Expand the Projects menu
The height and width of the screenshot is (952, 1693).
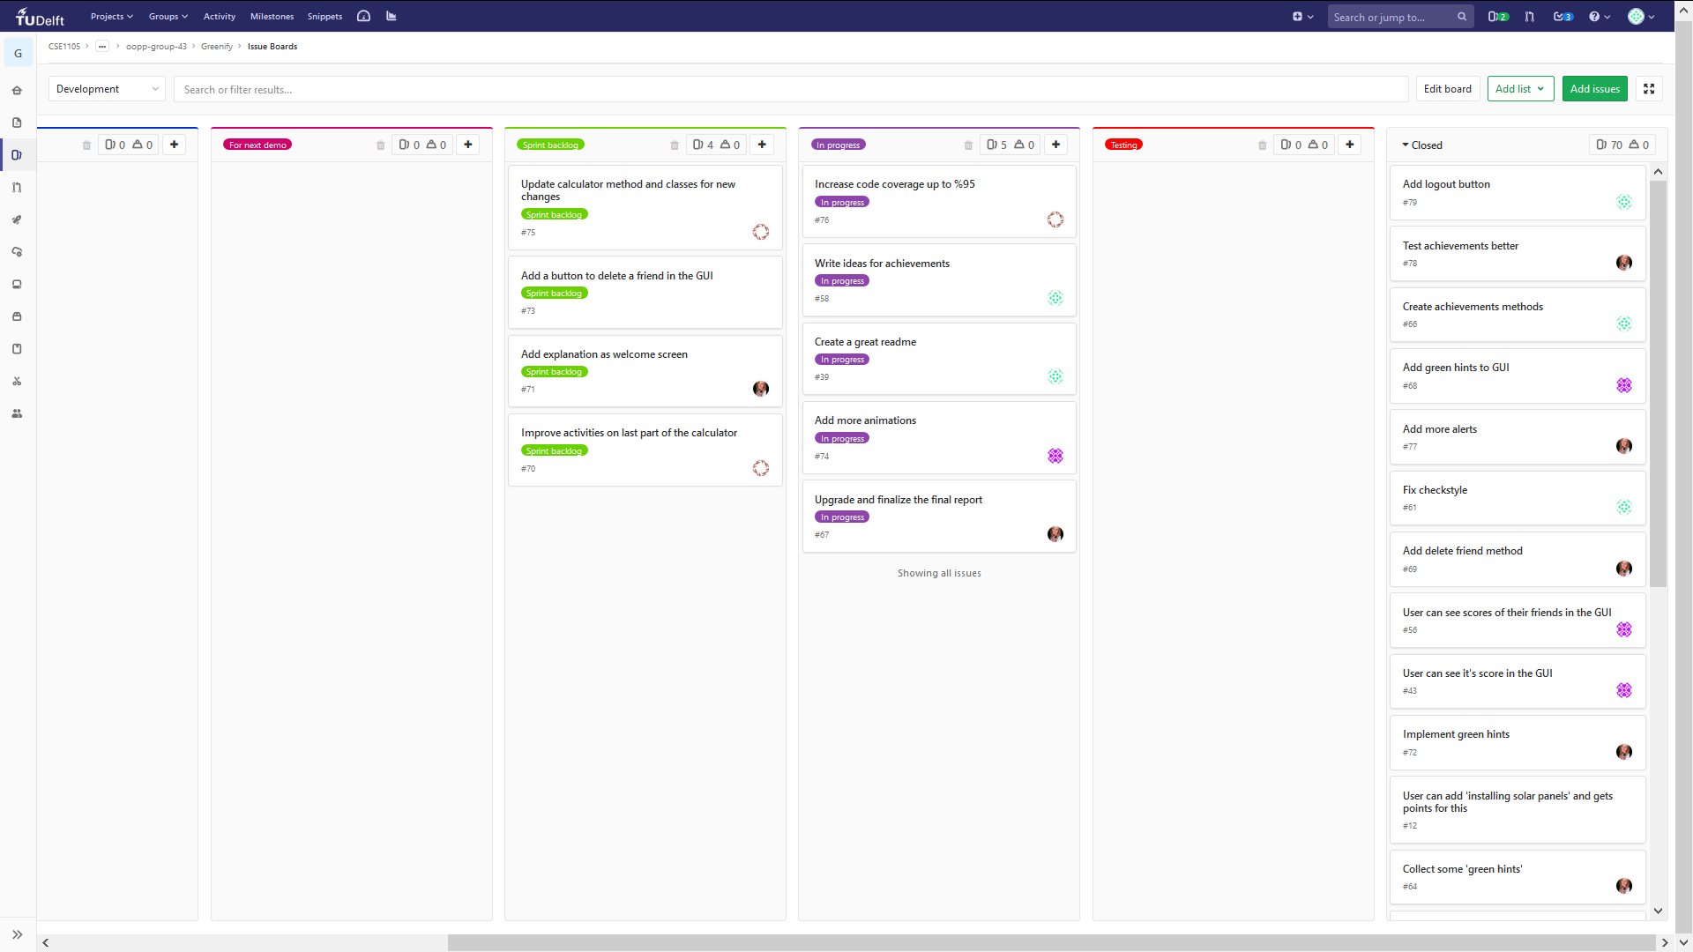click(x=111, y=17)
